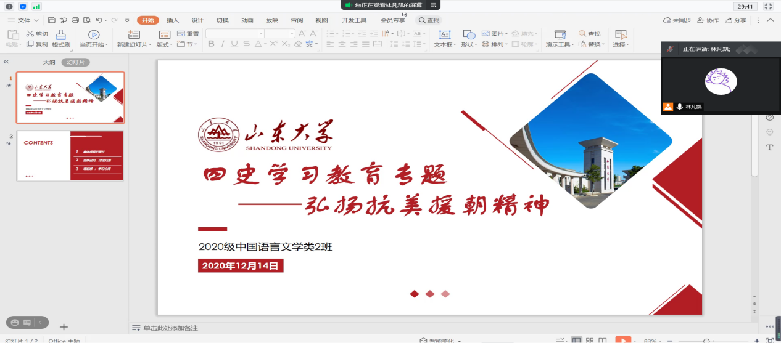781x343 pixels.
Task: Switch to slide sorter grid view
Action: (x=590, y=340)
